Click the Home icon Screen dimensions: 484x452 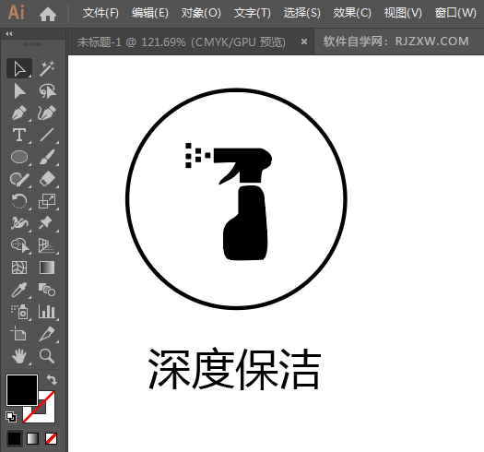coord(48,14)
